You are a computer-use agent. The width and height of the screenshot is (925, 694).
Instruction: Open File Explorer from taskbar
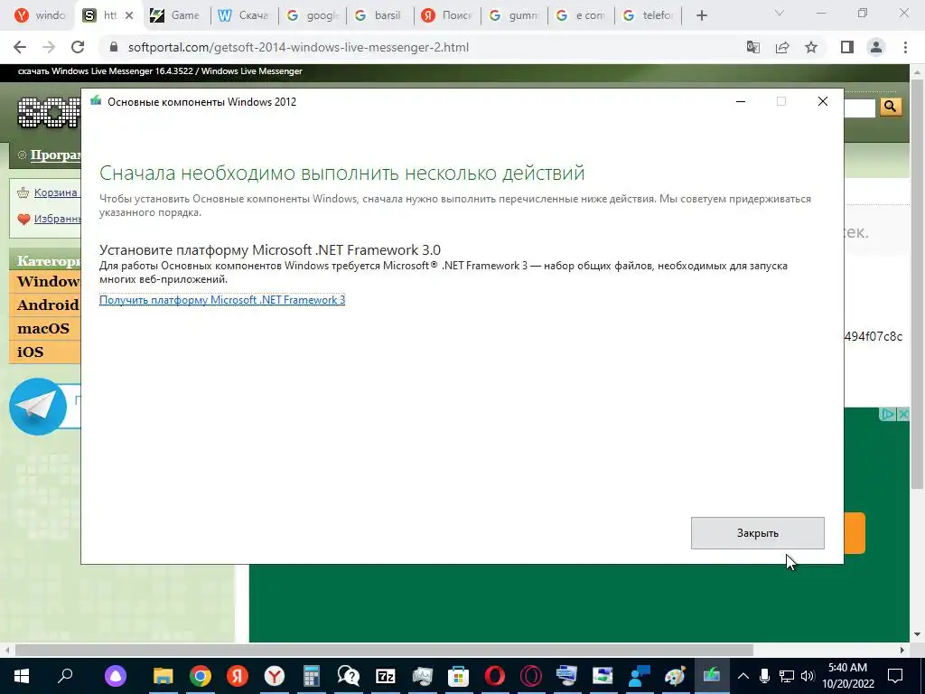pyautogui.click(x=164, y=676)
